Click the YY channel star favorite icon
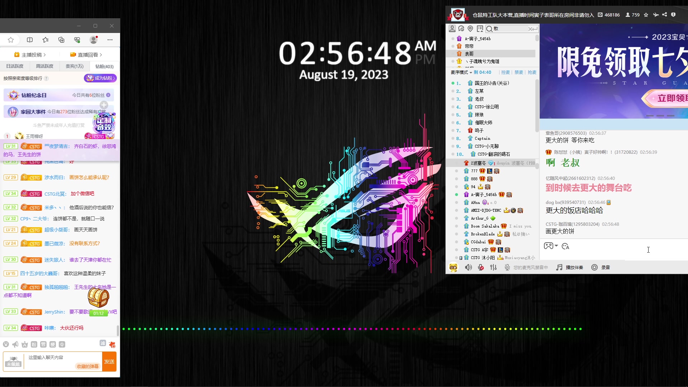 pos(646,15)
